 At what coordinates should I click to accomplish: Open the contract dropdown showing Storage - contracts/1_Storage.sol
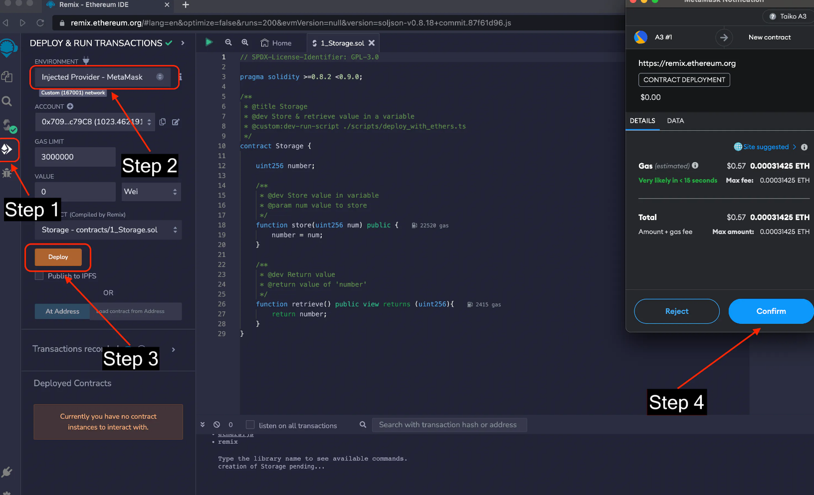coord(108,230)
